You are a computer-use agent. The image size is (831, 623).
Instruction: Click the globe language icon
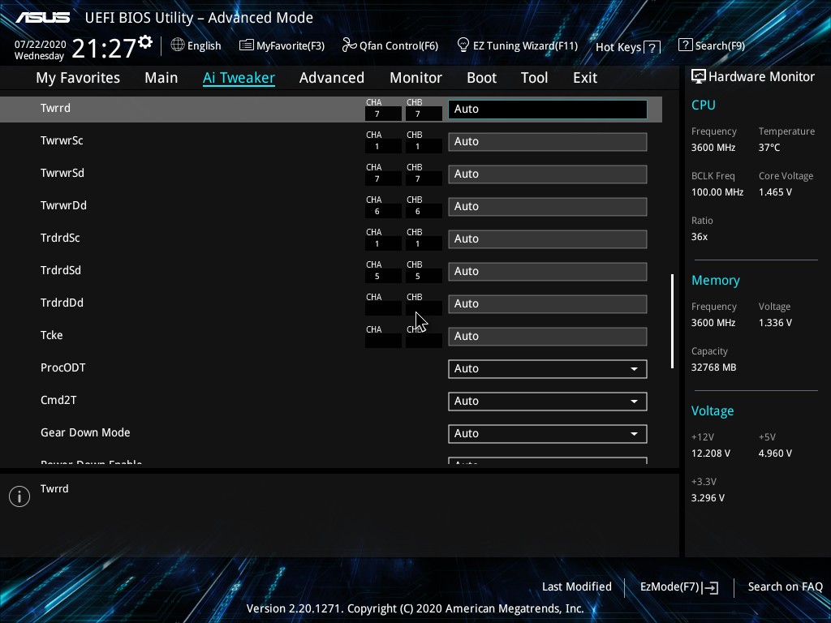(178, 45)
